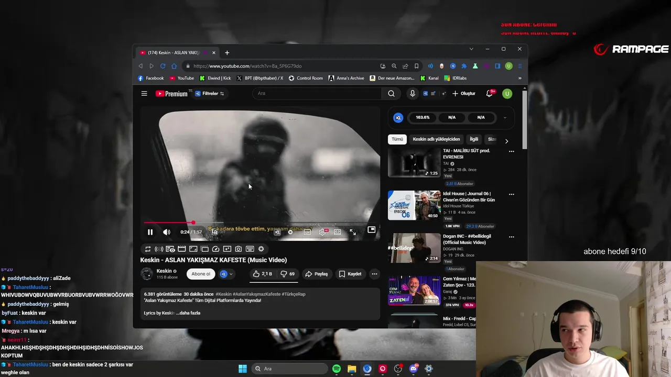Click the browser address bar URL
The height and width of the screenshot is (377, 671).
(x=247, y=66)
